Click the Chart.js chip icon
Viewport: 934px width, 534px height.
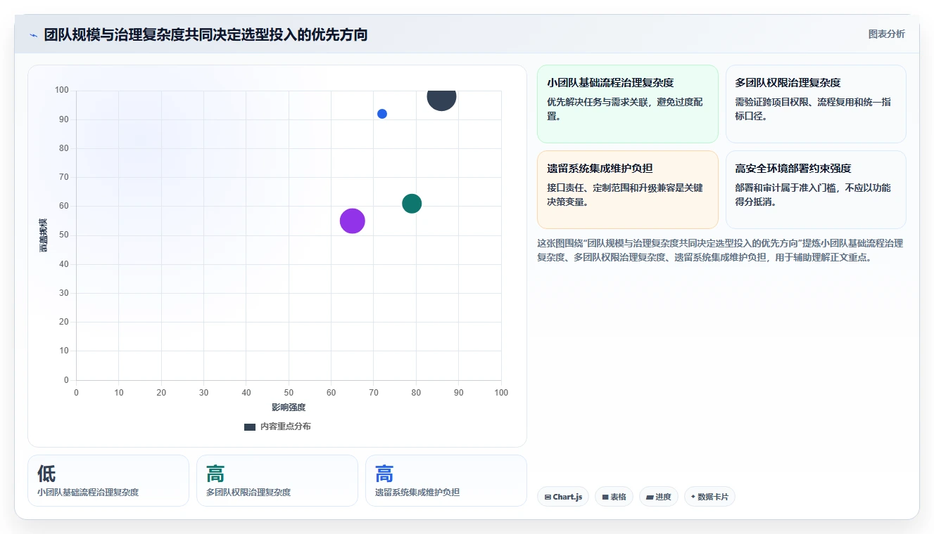tap(548, 497)
